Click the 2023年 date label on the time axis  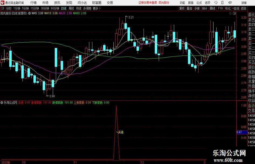tap(5, 162)
